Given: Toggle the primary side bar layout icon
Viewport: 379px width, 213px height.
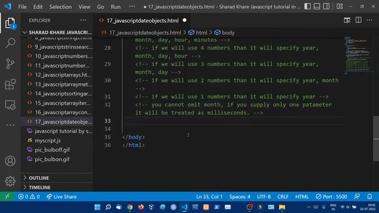Looking at the screenshot, I should (x=307, y=7).
